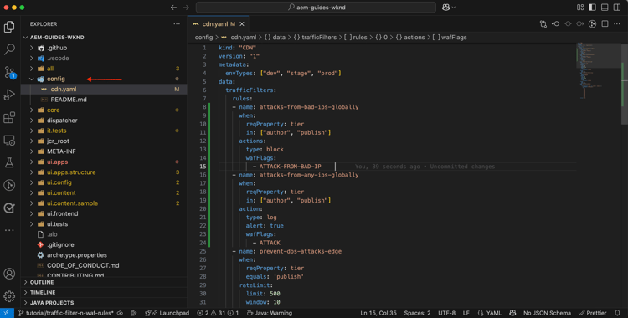Viewport: 628px width, 318px height.
Task: Select YAML language mode
Action: coord(489,313)
